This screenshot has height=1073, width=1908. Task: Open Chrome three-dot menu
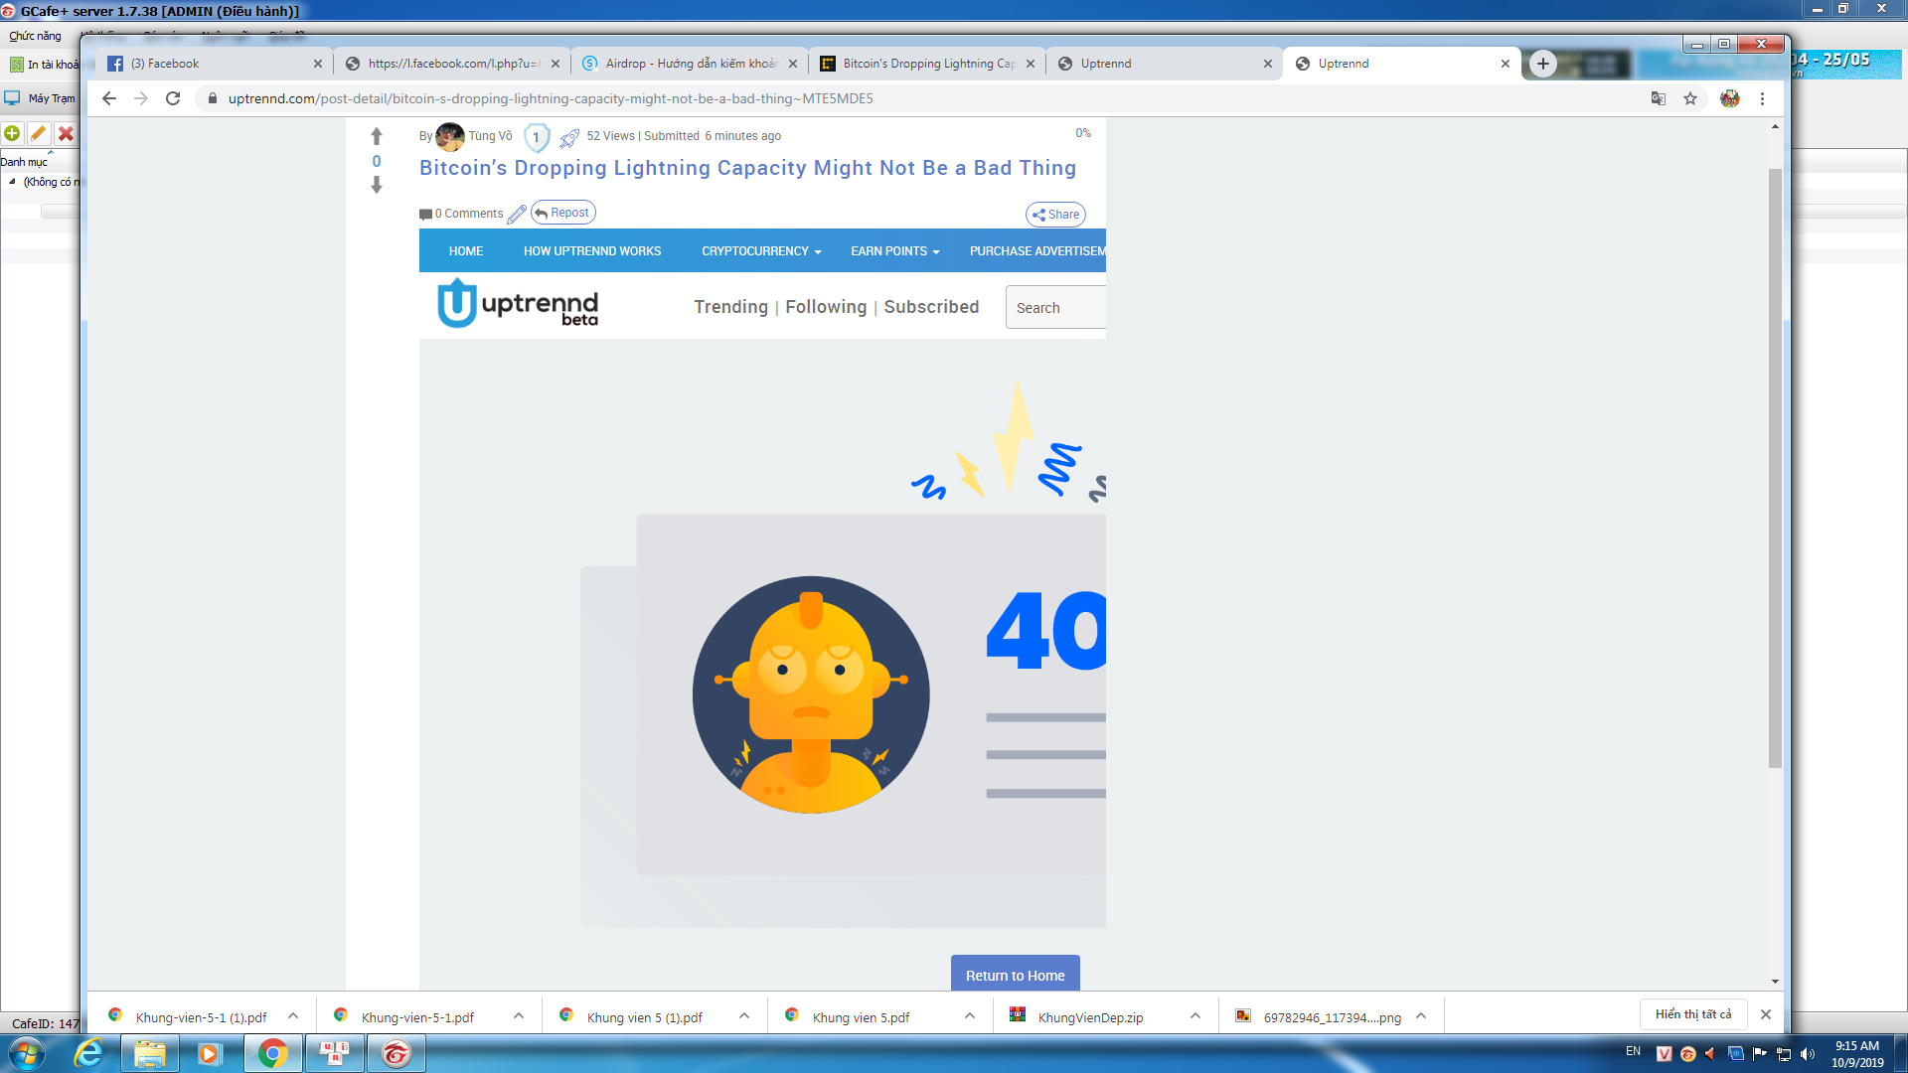click(1762, 98)
